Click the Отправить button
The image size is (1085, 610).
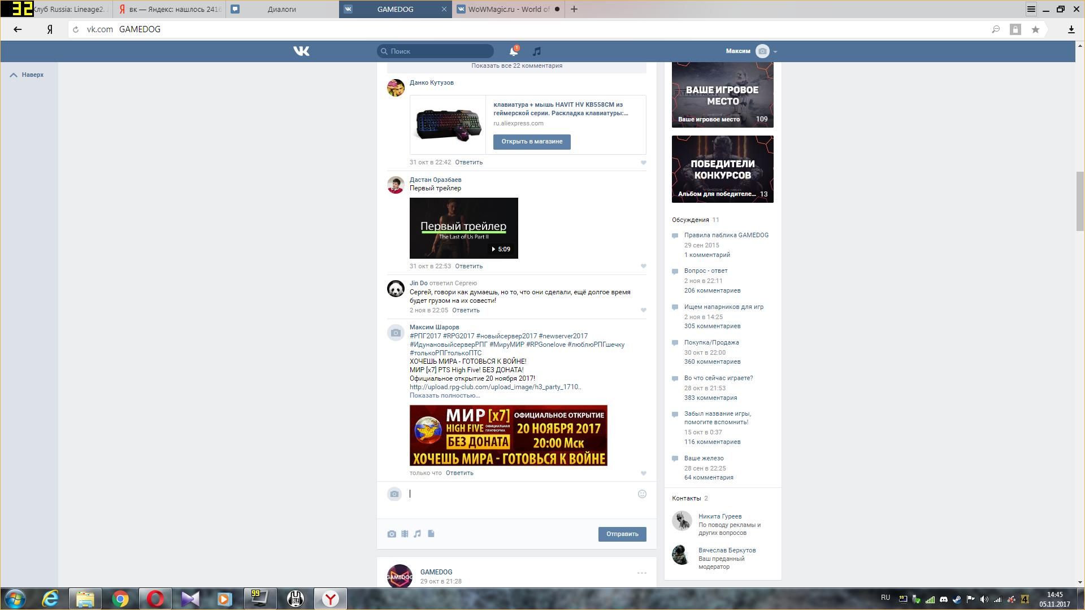622,534
